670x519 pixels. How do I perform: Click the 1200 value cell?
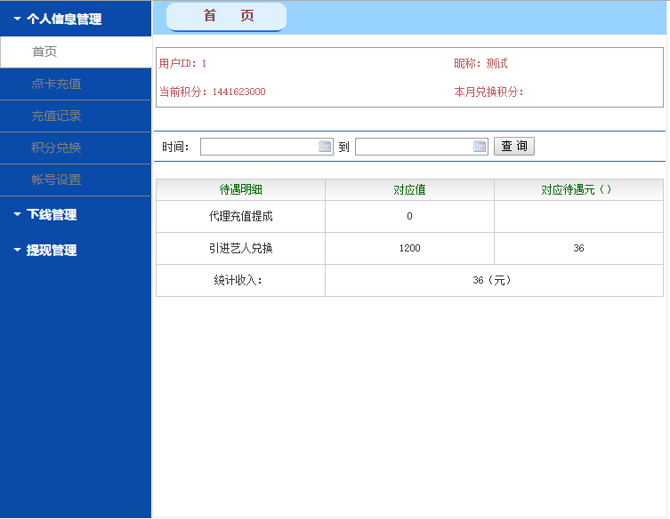[x=409, y=249]
